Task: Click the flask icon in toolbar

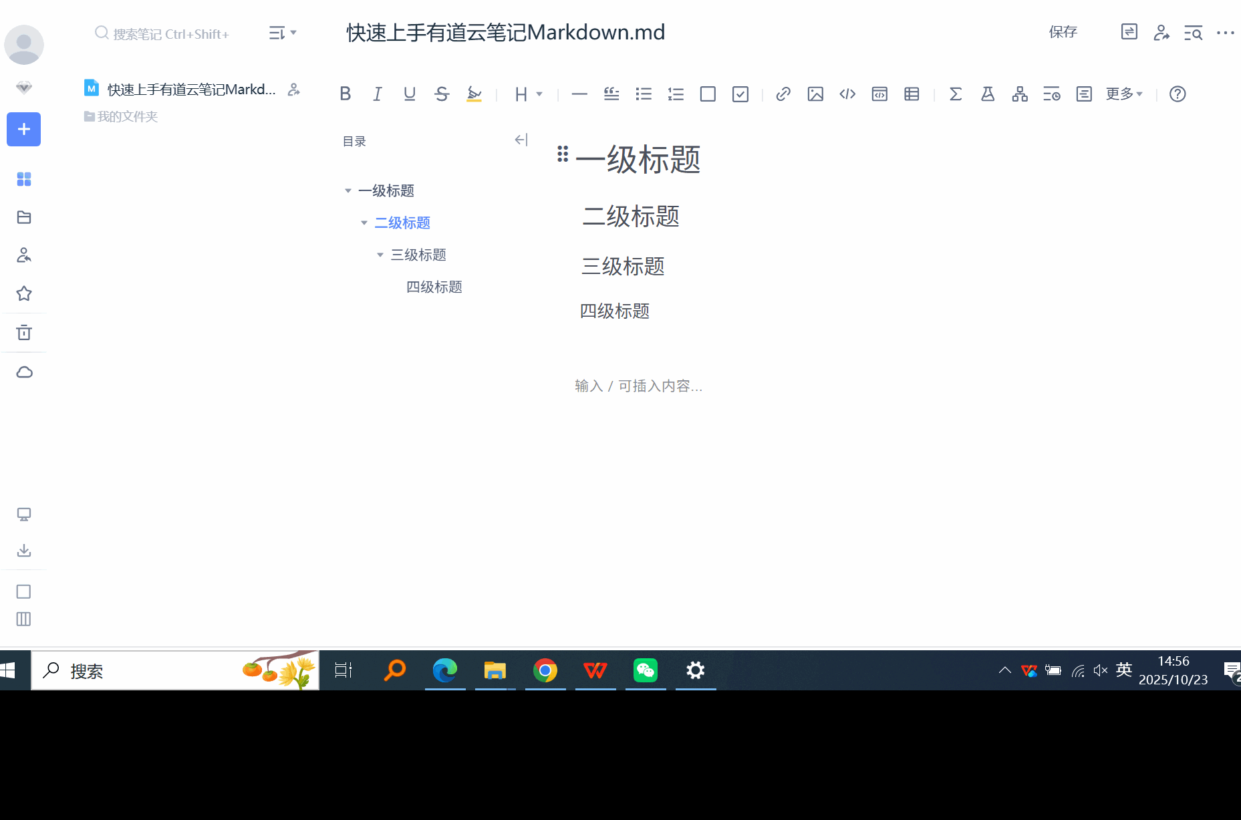Action: (x=988, y=94)
